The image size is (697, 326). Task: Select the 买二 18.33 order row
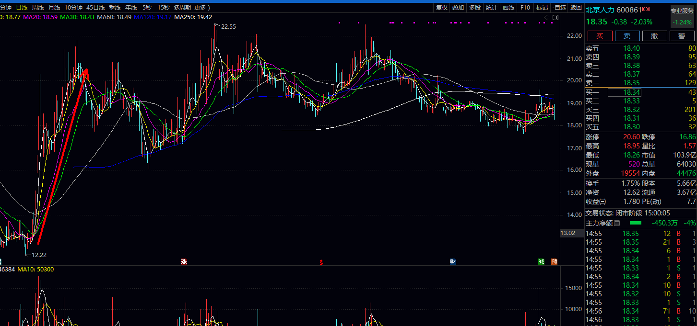[641, 101]
